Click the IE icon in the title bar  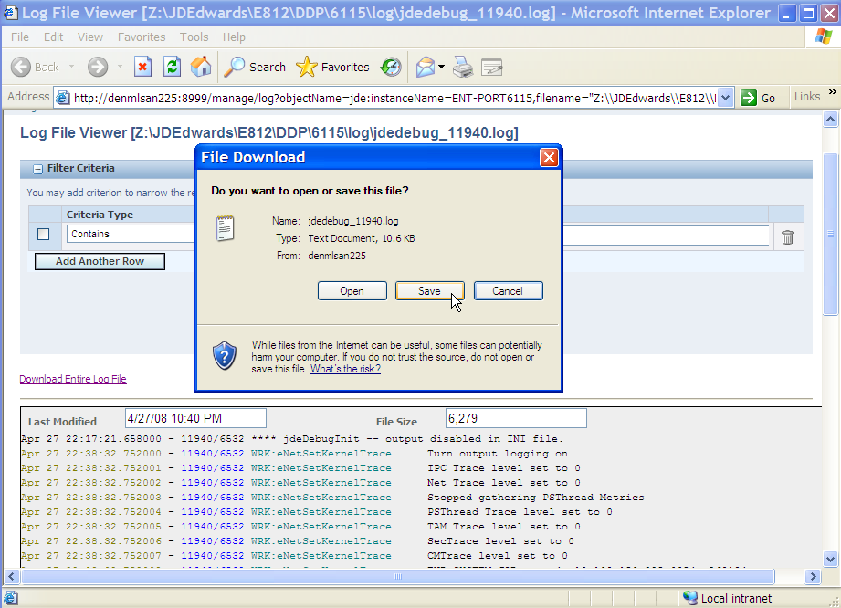coord(10,13)
